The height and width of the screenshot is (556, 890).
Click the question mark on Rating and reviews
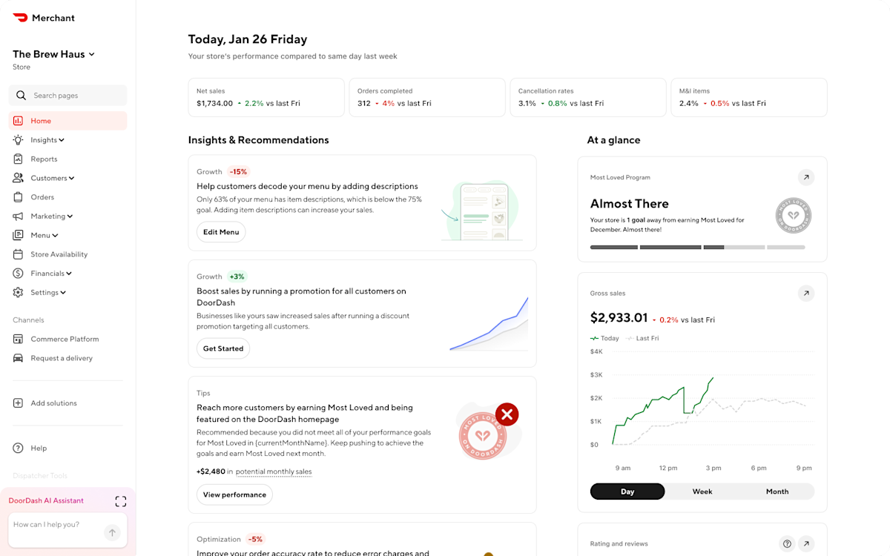coord(787,543)
